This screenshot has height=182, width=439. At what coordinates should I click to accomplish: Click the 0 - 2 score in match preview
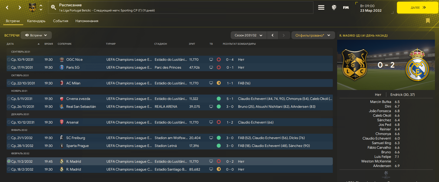(386, 65)
